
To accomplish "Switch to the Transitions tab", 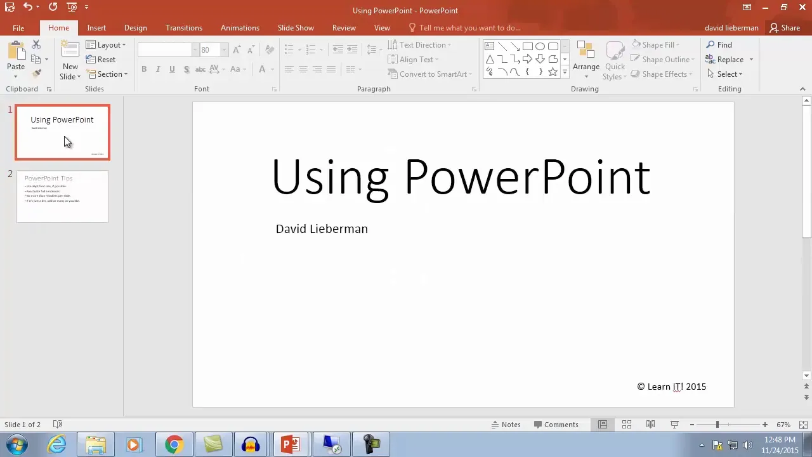I will [184, 28].
